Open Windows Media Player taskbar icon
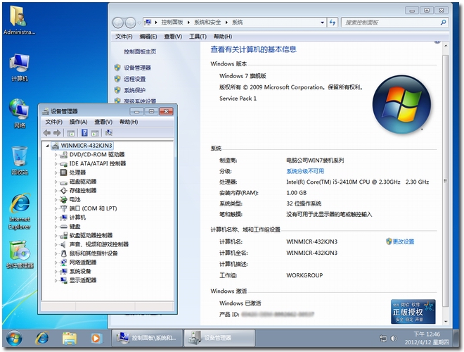Screen dimensions: 464x352 tap(96, 338)
